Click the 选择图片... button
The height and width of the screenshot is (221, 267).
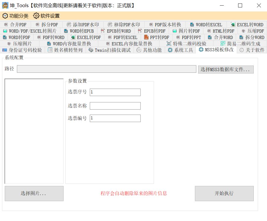coord(34,193)
